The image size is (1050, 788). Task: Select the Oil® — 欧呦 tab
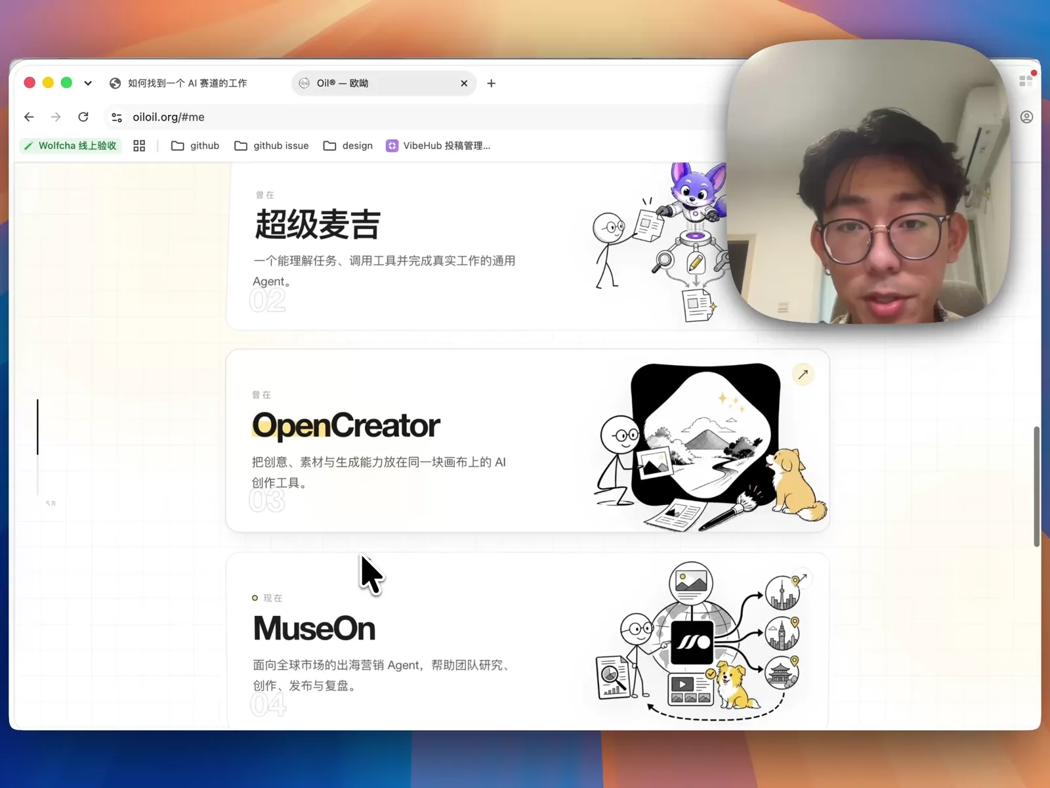click(384, 83)
